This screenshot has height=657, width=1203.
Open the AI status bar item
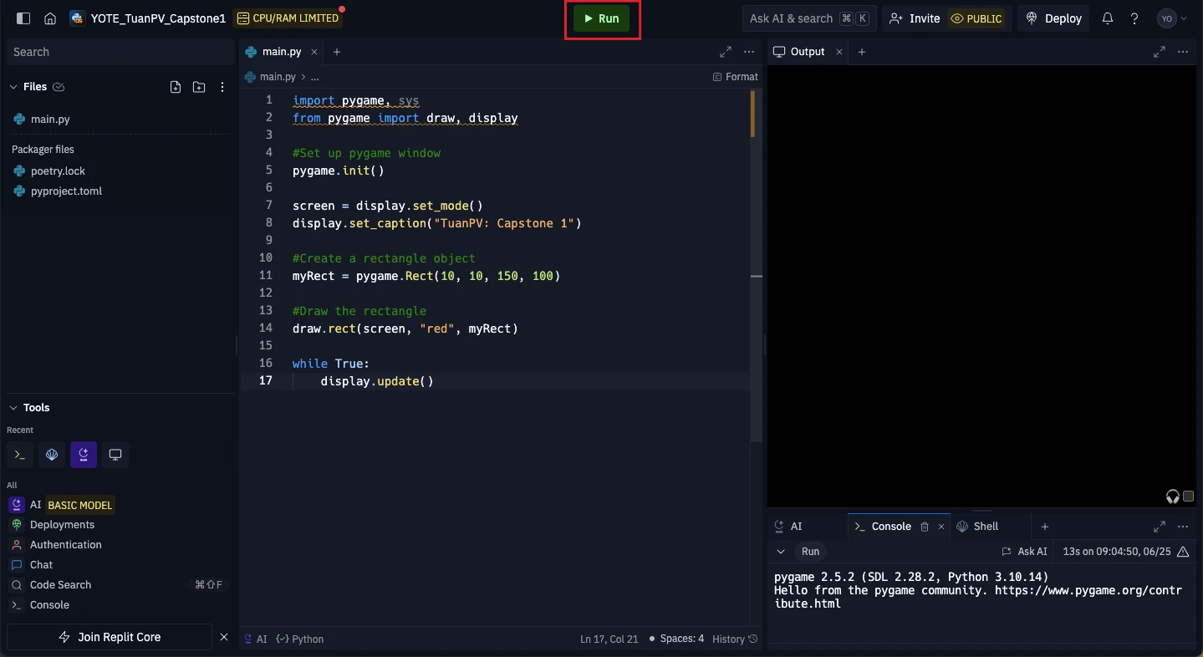[x=256, y=639]
